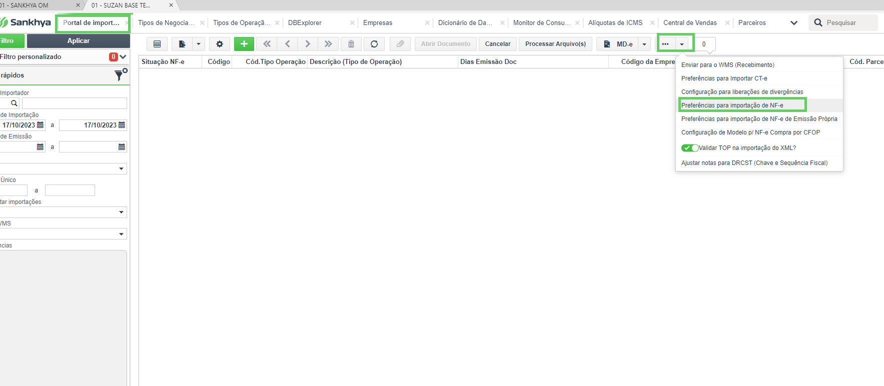Open calendar for import end date

[x=122, y=125]
